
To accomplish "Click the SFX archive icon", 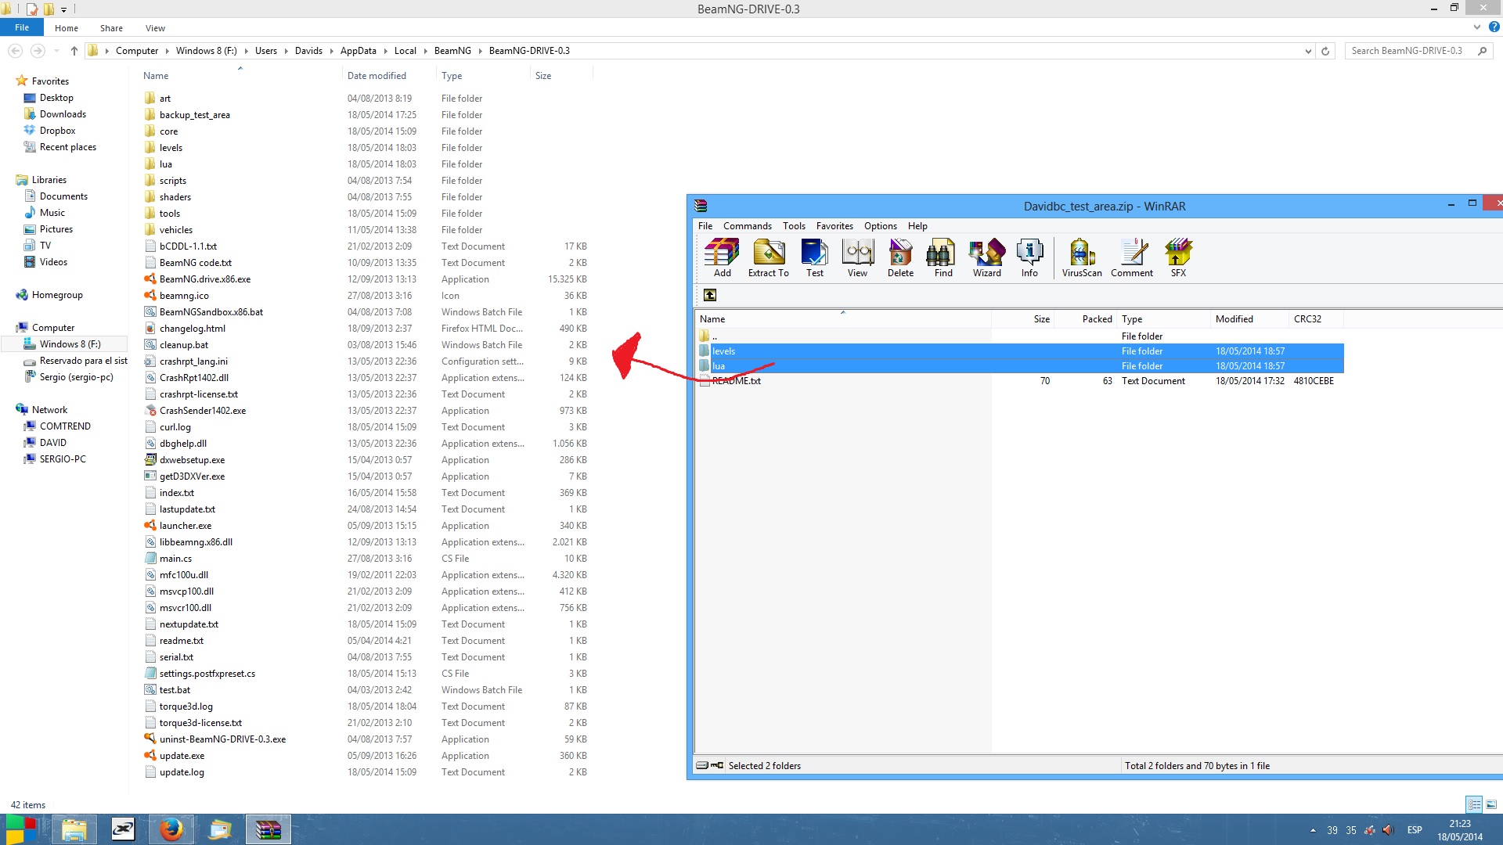I will (1177, 258).
